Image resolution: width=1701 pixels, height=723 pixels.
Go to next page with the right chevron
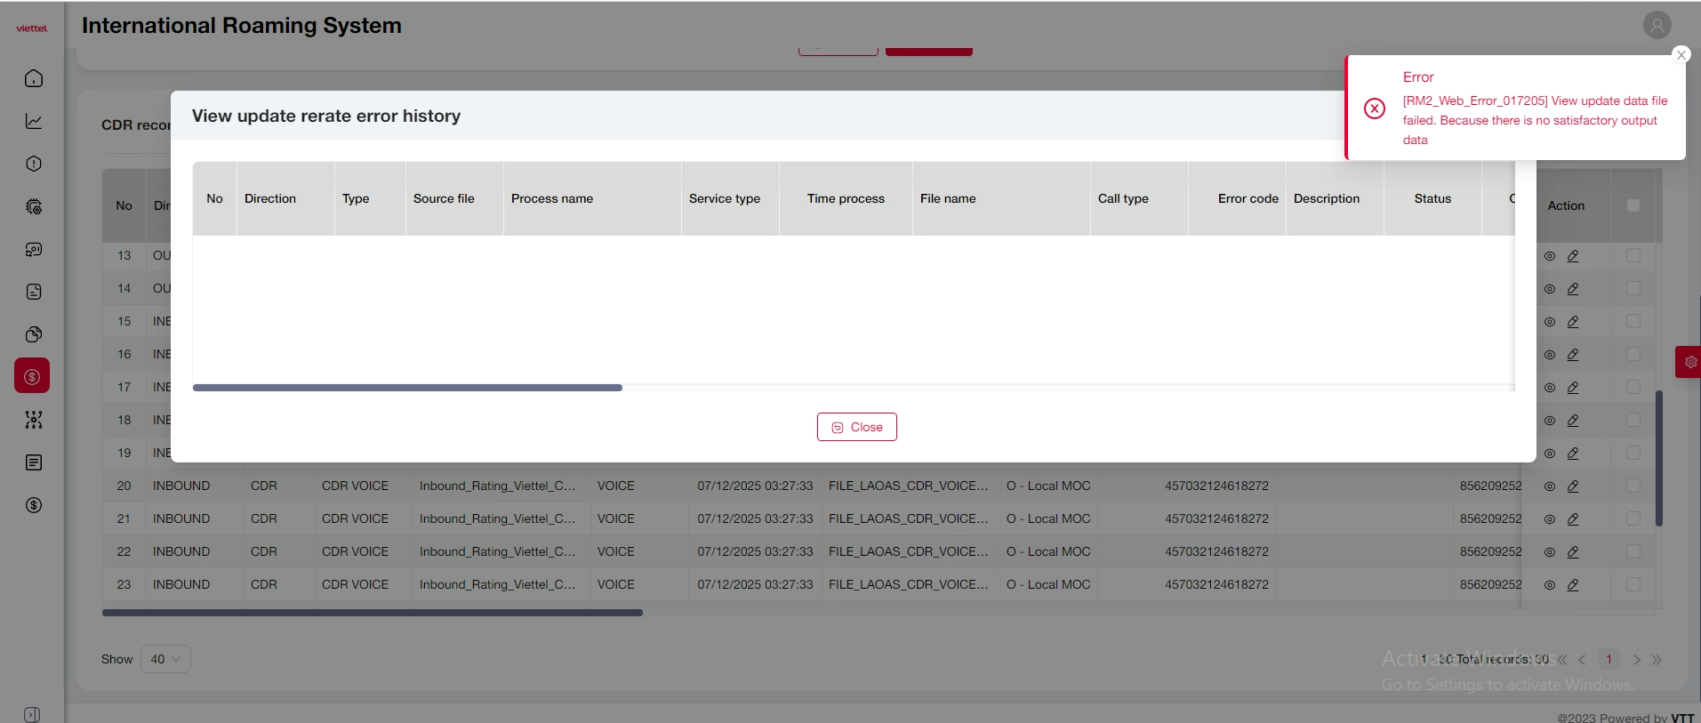click(1636, 660)
